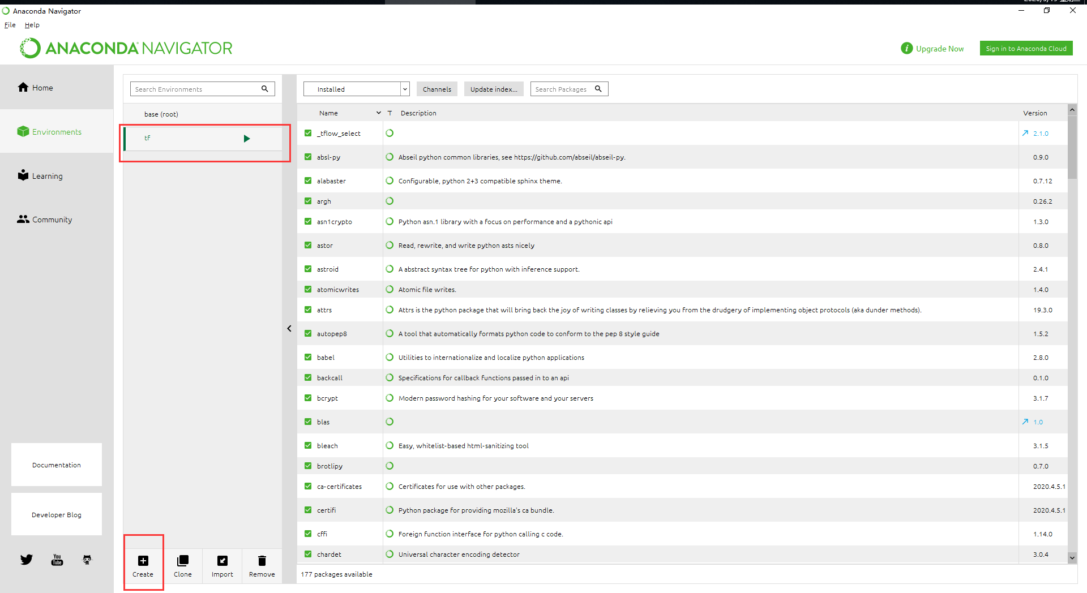Viewport: 1087px width, 593px height.
Task: Click version 19.3.0 of attrs
Action: [x=1042, y=310]
